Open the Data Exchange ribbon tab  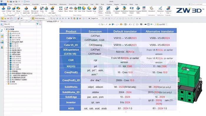coord(83,4)
